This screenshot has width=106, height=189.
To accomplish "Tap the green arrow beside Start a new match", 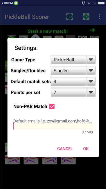I will (92, 30).
